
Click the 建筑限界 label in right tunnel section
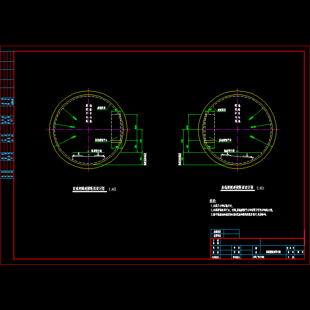222,110
